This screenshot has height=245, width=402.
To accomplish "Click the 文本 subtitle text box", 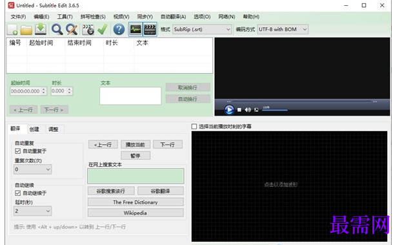I will point(130,96).
